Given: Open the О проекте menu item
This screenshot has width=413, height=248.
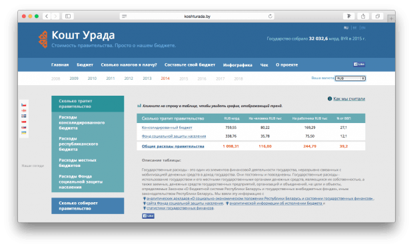Looking at the screenshot, I should [x=287, y=64].
